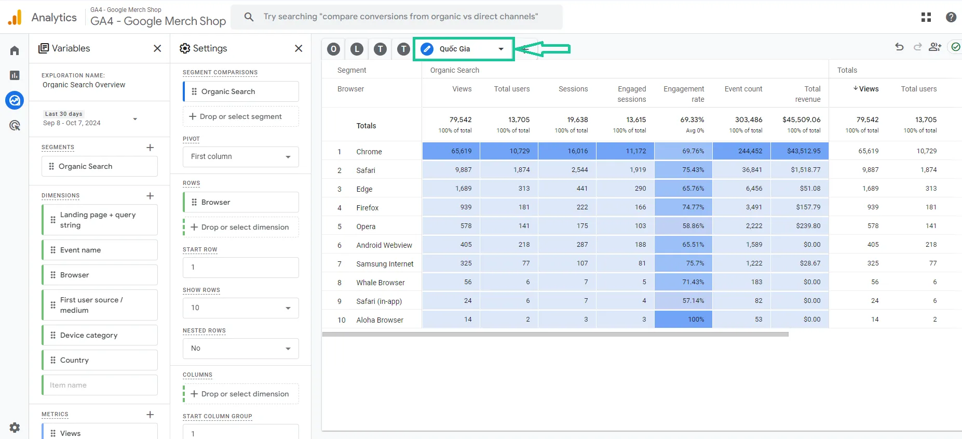Close the Settings panel
Screen dimensions: 962x439
point(299,48)
